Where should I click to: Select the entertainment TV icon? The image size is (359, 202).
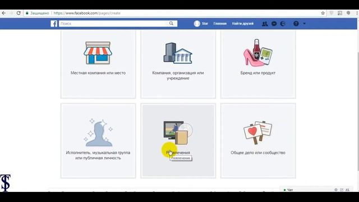click(x=178, y=133)
